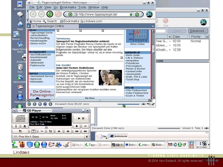
Task: Click the Home personal toolbar button
Action: click(x=35, y=21)
